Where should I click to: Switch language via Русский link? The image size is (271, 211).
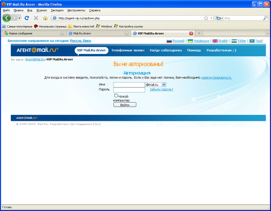(x=178, y=41)
